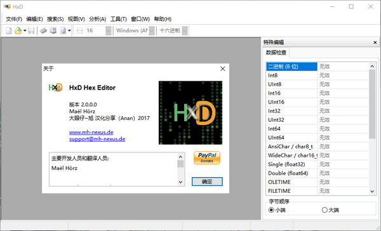This screenshot has height=231, width=381.
Task: Close the 关于 dialog
Action: click(223, 69)
